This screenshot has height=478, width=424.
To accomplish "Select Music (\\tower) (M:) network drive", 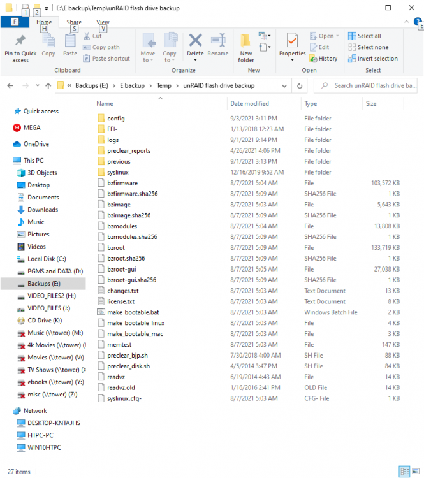I will [x=50, y=333].
